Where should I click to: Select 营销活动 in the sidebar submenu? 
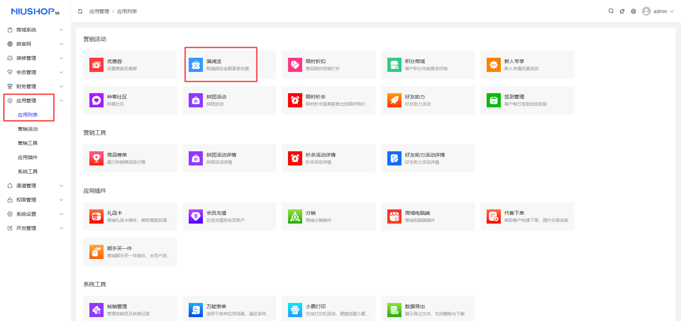[x=28, y=129]
